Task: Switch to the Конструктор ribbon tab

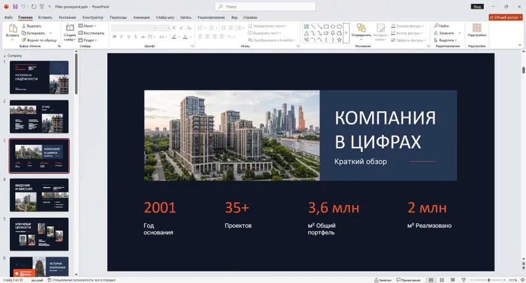Action: click(x=93, y=17)
